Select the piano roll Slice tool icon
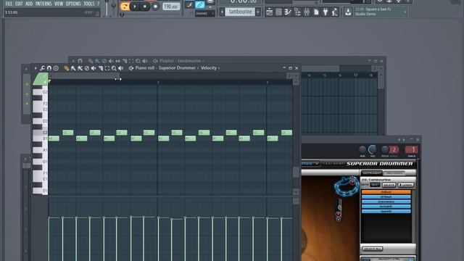The height and width of the screenshot is (261, 464). (101, 68)
